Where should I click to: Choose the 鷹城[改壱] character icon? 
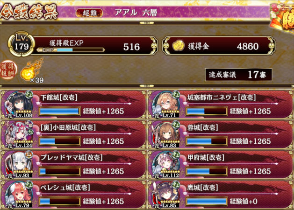click(166, 195)
